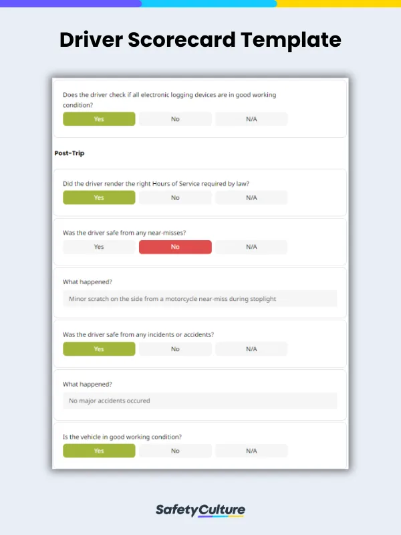Select Yes for Hours of Service question
This screenshot has height=535, width=401.
coord(99,198)
